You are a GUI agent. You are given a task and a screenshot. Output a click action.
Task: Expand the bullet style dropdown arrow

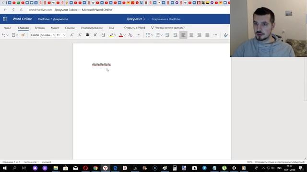pyautogui.click(x=152, y=35)
